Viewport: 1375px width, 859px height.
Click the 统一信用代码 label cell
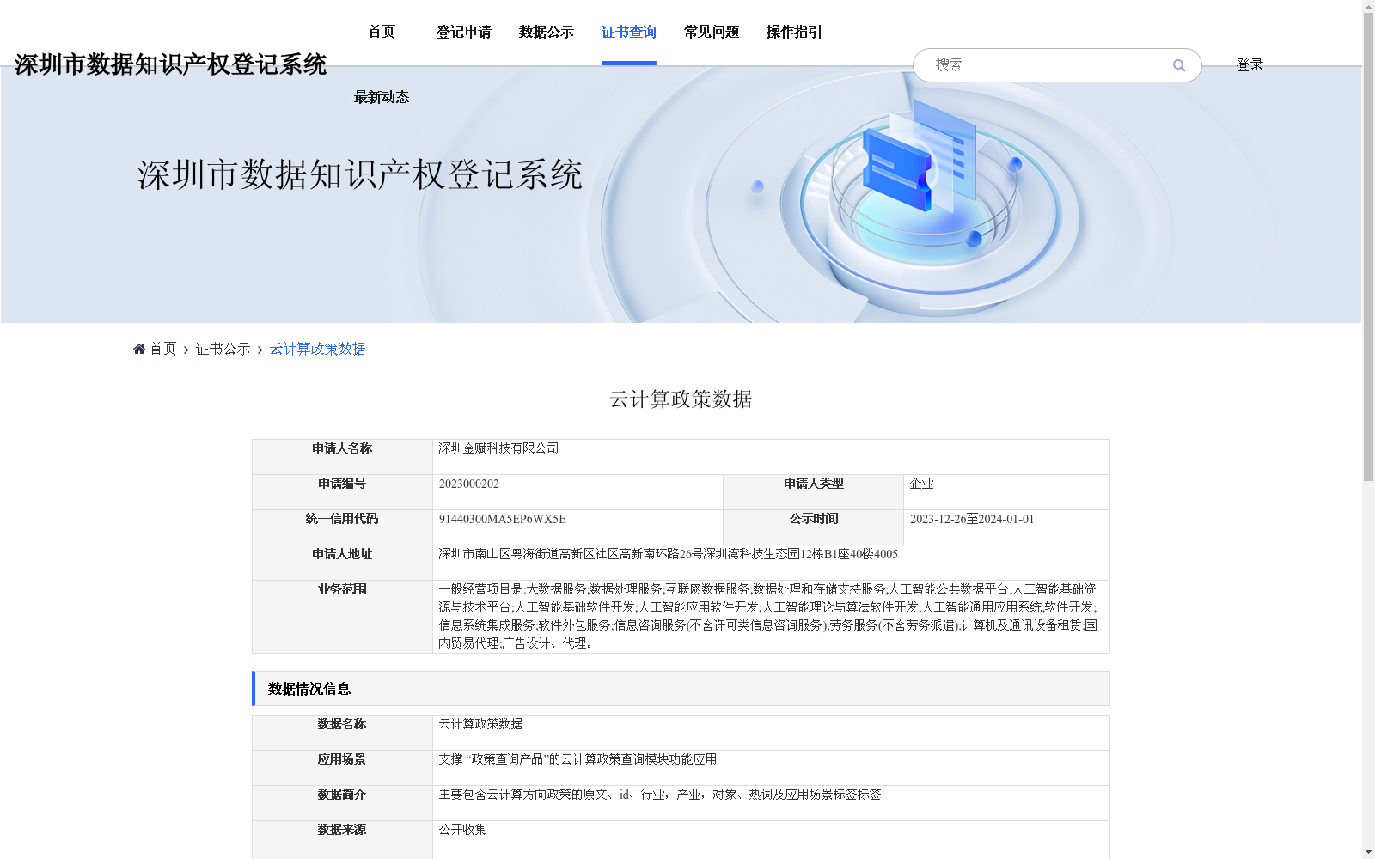tap(342, 527)
